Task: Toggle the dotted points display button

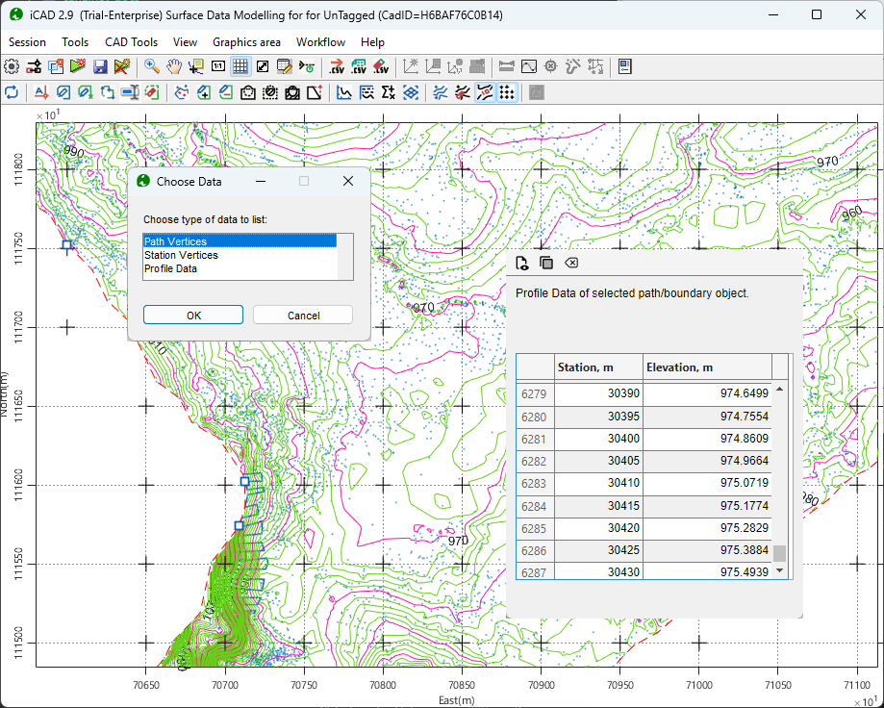Action: (507, 92)
